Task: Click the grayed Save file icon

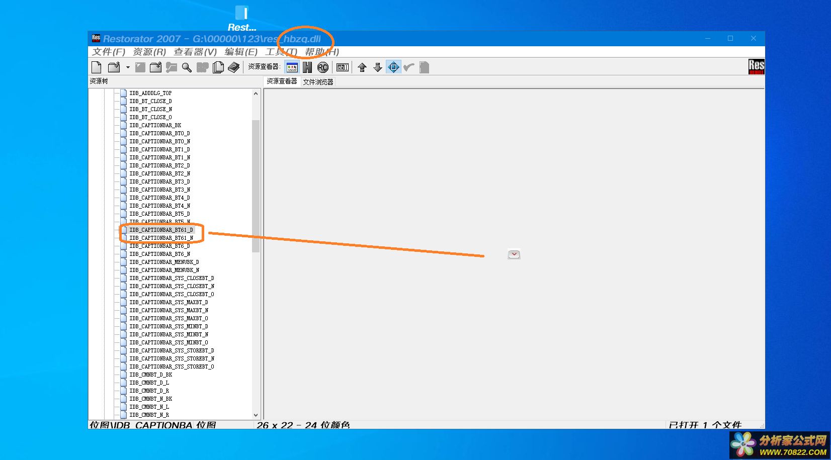Action: pyautogui.click(x=140, y=67)
